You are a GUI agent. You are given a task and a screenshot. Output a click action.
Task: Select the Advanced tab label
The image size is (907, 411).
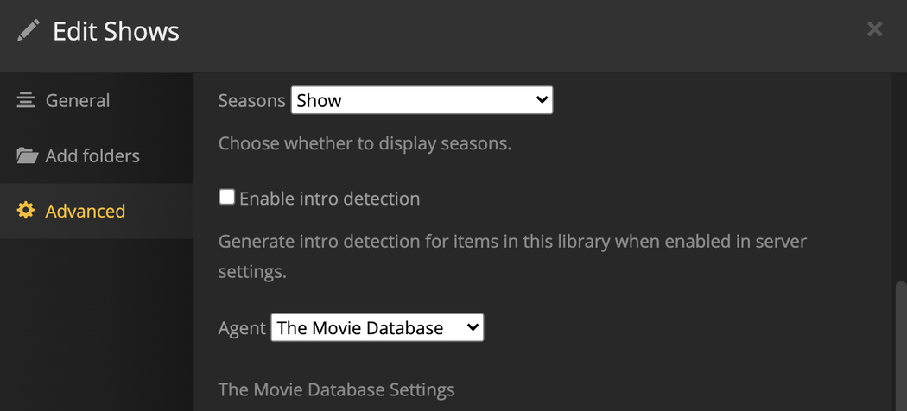[85, 212]
